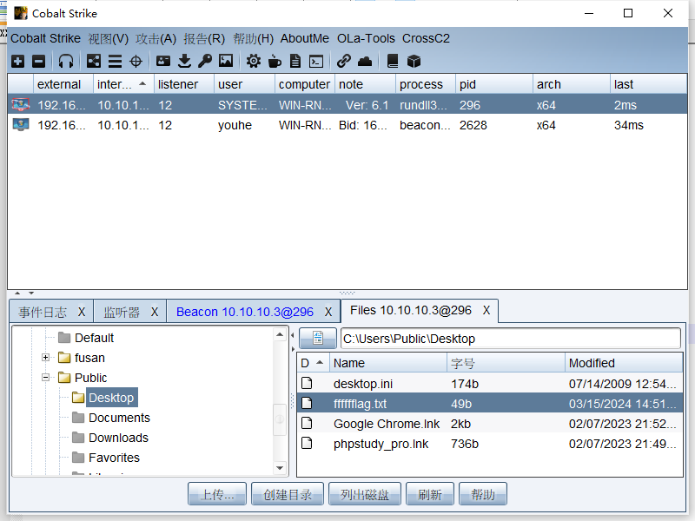Open the 帮助(H) menu
This screenshot has height=521, width=695.
click(253, 38)
